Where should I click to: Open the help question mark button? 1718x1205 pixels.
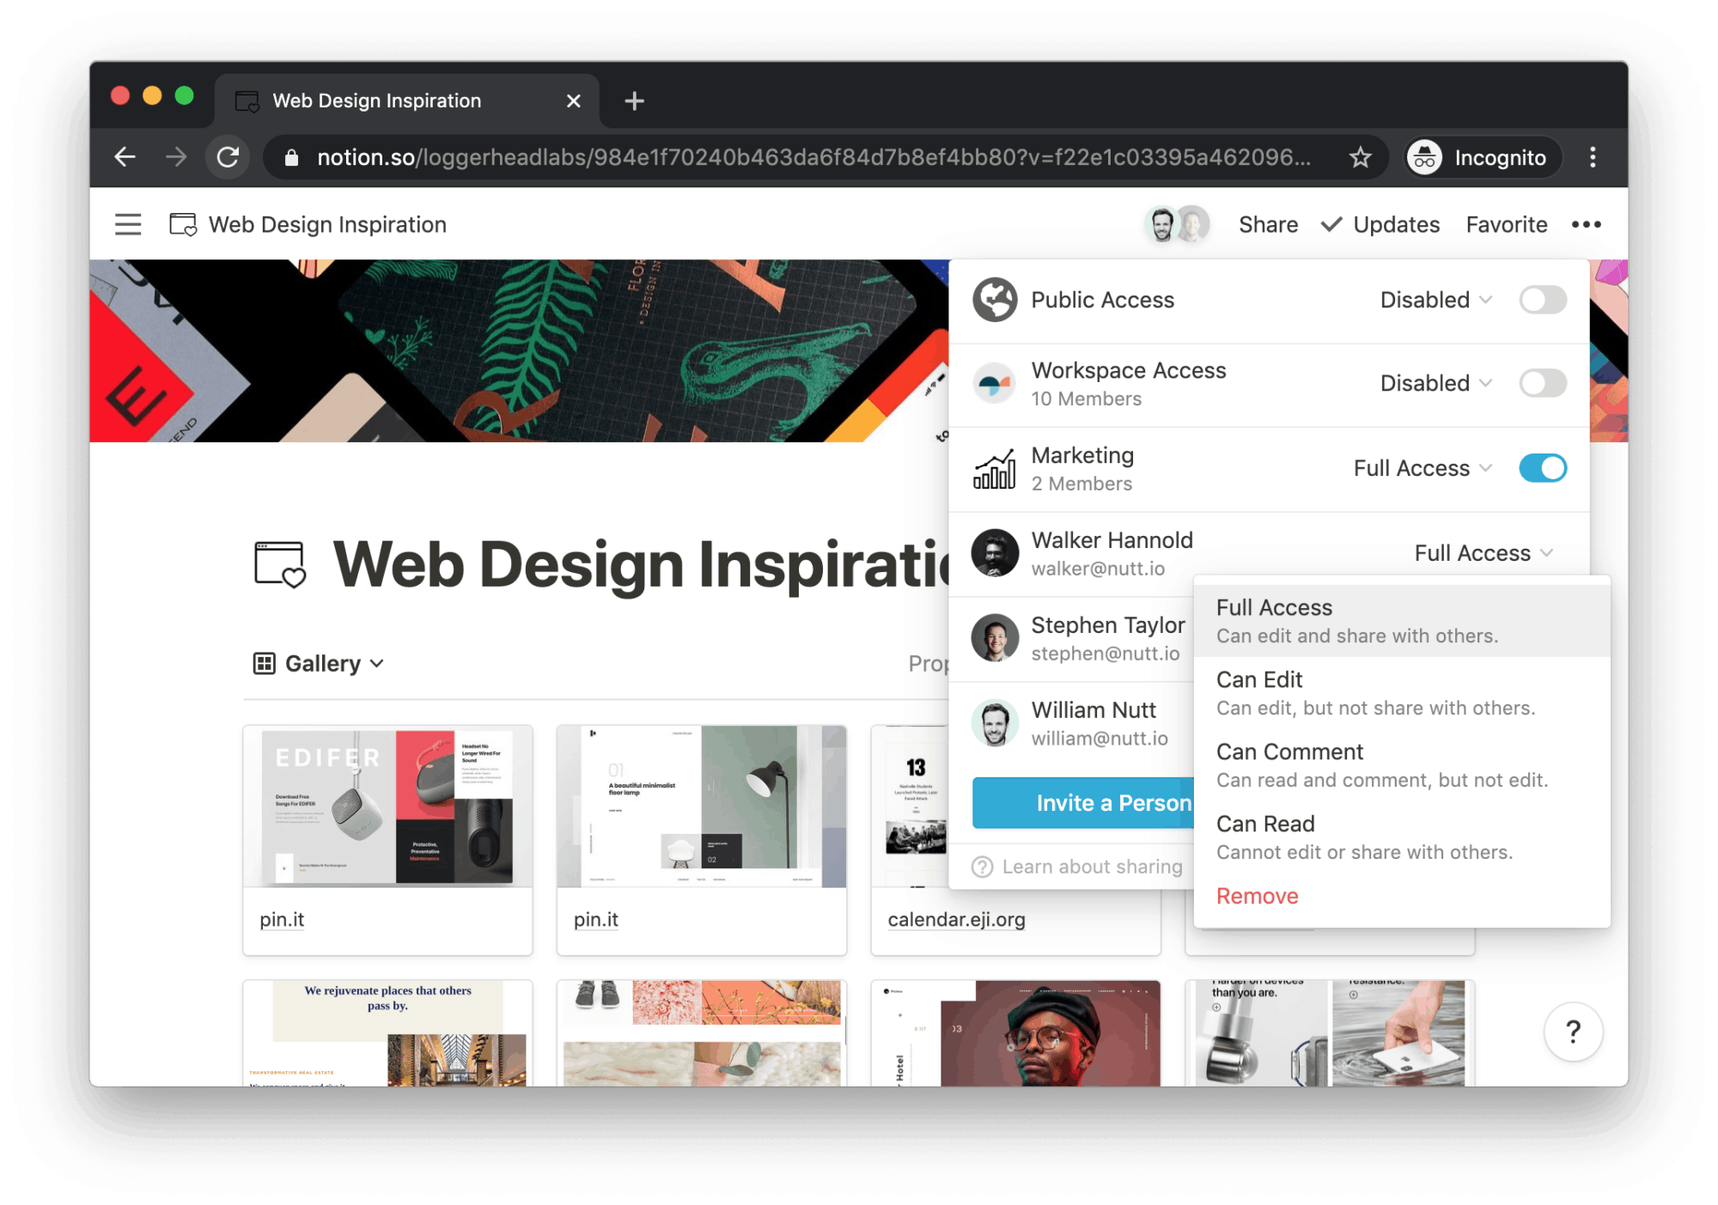point(1573,1032)
